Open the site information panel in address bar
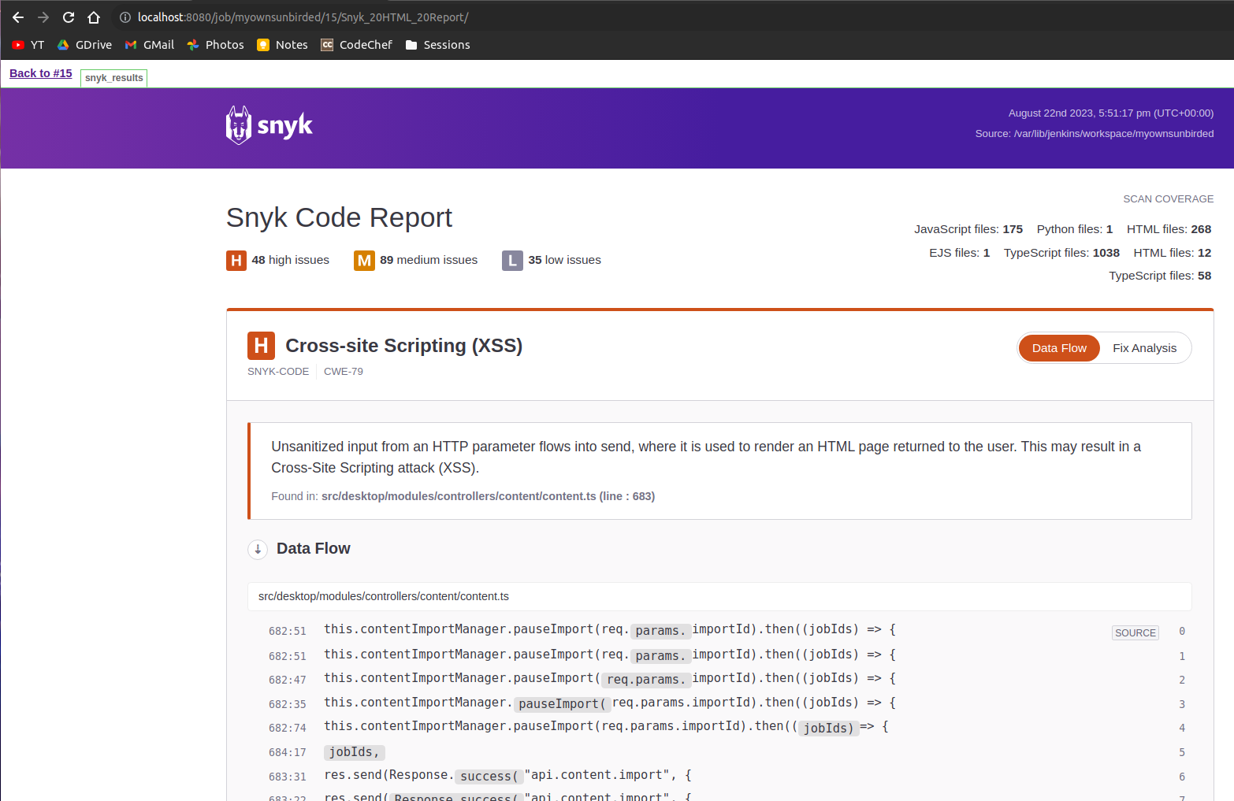Viewport: 1234px width, 801px height. [x=125, y=17]
